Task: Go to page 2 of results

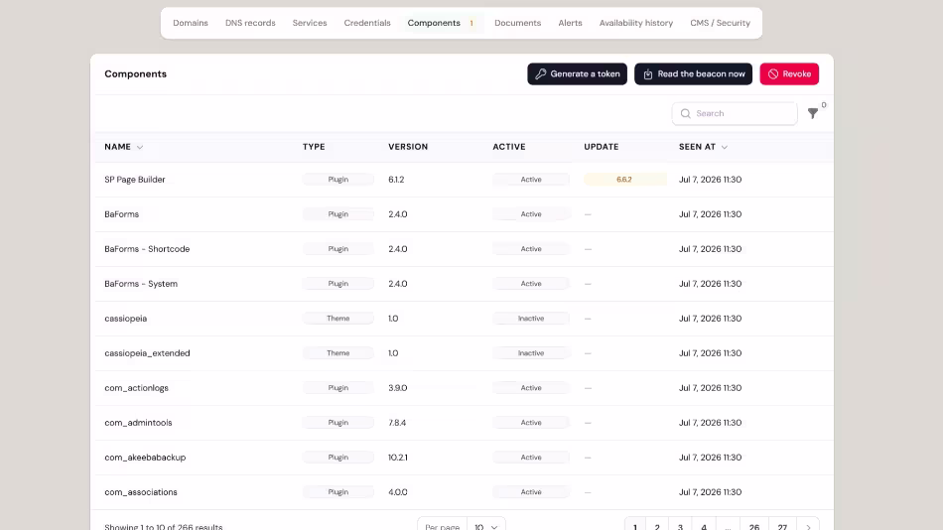Action: 657,527
